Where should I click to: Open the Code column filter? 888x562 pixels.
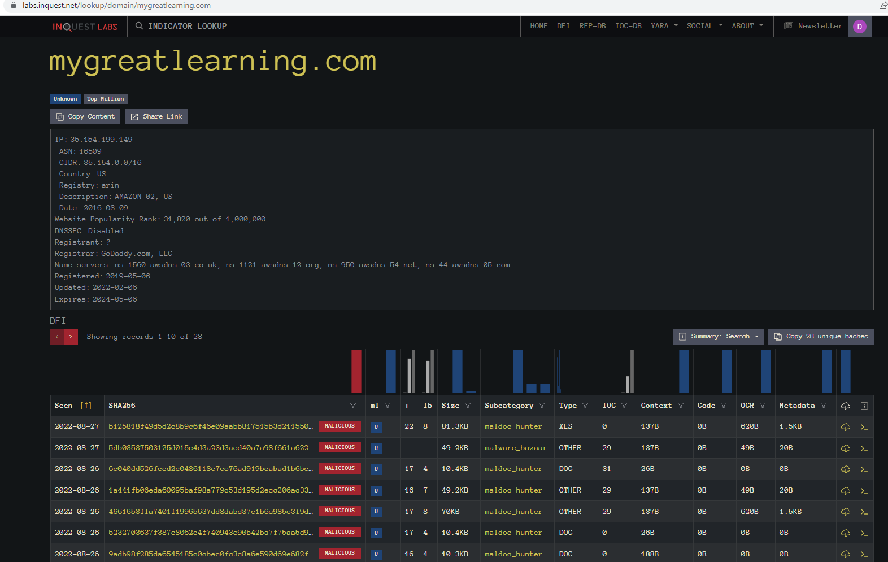724,406
